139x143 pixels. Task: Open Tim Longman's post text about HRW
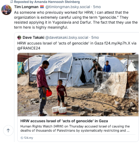pyautogui.click(x=76, y=20)
